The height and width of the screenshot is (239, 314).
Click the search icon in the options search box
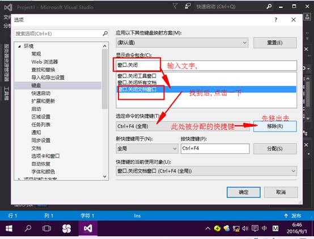[x=105, y=33]
